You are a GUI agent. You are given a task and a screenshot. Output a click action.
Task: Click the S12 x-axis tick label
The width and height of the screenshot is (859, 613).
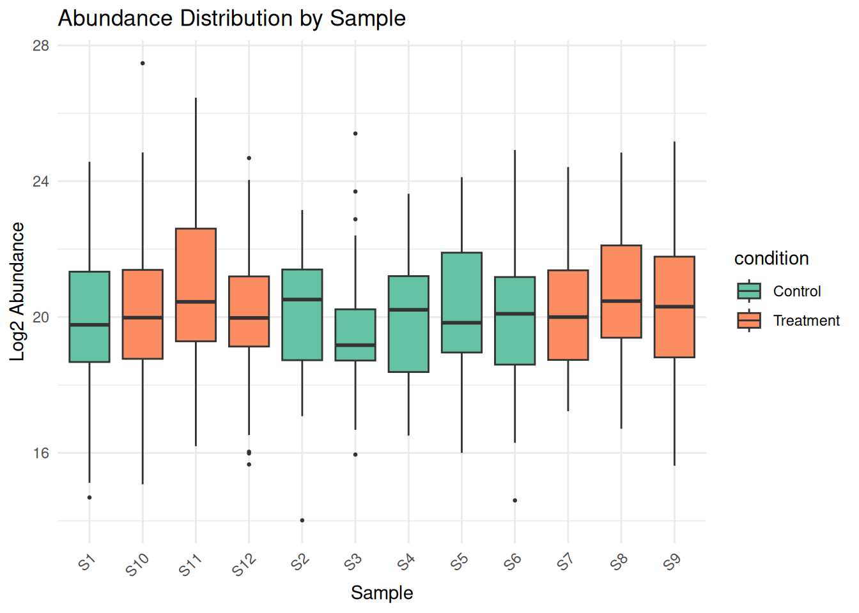[x=244, y=565]
